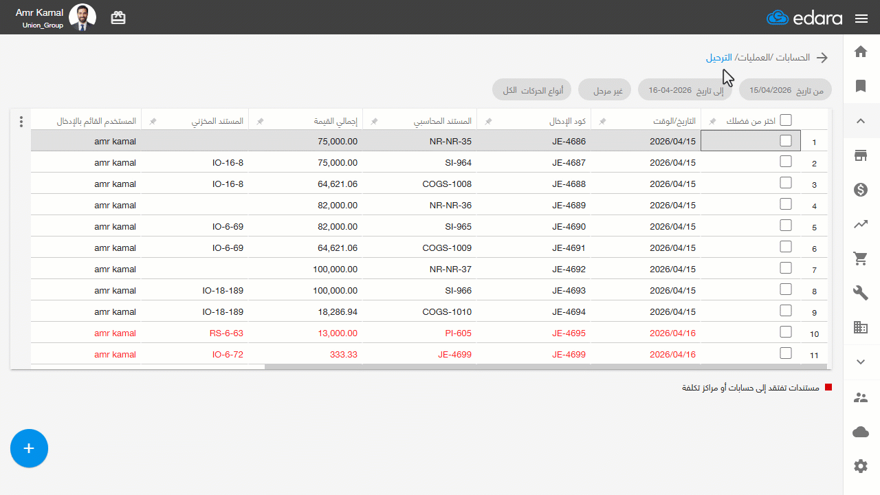Sort by كود الإدخال column header

[x=568, y=121]
